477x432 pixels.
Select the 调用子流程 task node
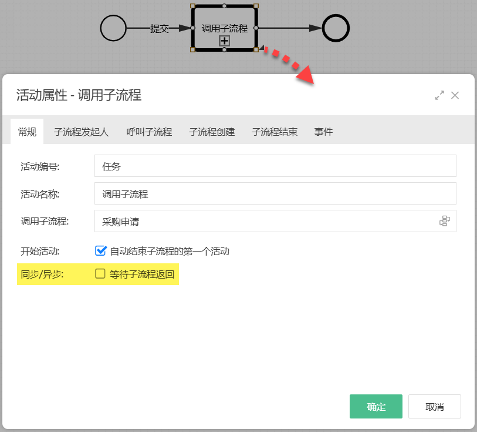tap(223, 26)
